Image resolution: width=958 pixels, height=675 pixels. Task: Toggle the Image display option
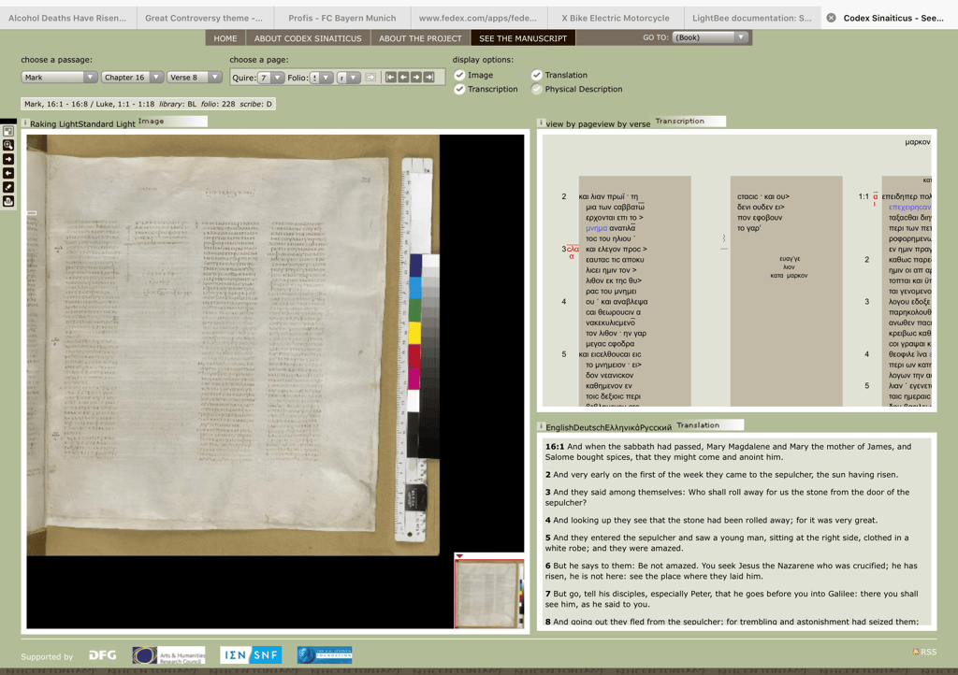[459, 75]
